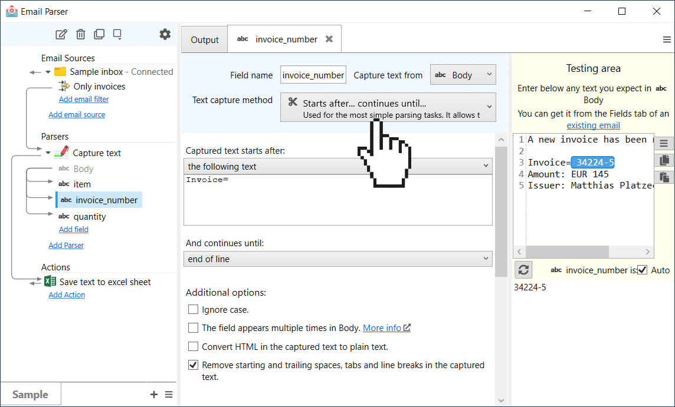This screenshot has width=675, height=407.
Task: Click the small square icon in sidebar toolbar
Action: coord(117,34)
